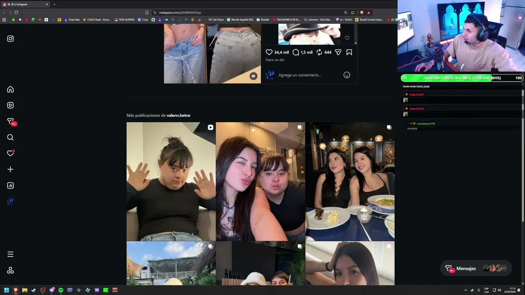Reload the page in the browser

tap(16, 13)
